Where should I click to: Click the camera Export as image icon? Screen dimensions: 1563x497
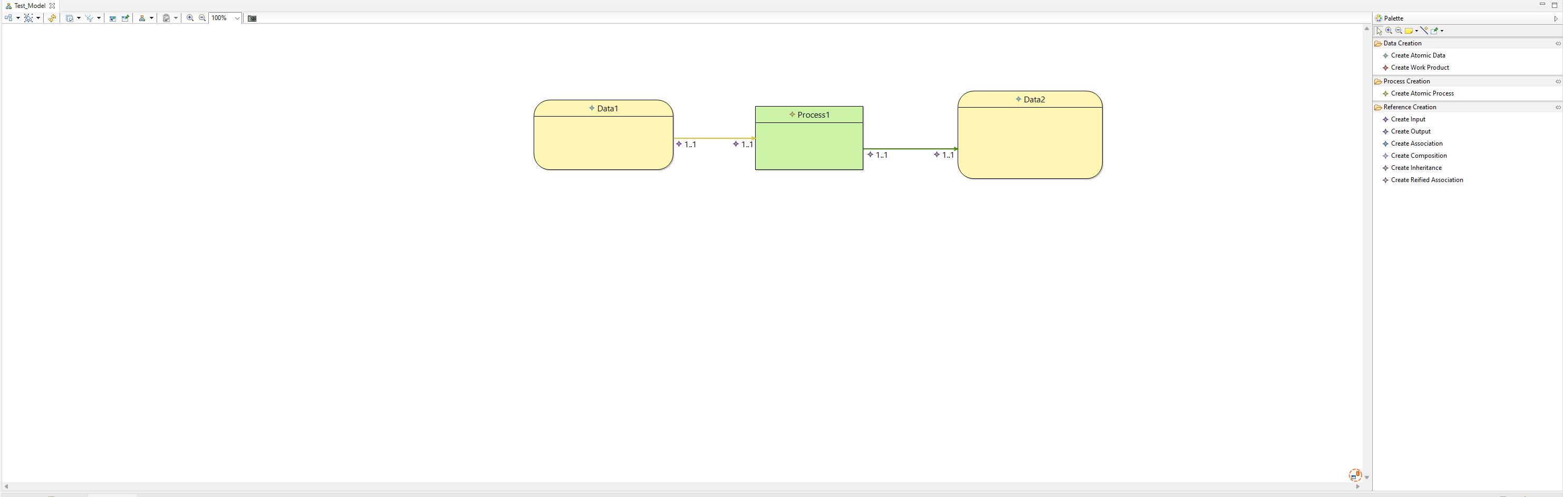(253, 18)
